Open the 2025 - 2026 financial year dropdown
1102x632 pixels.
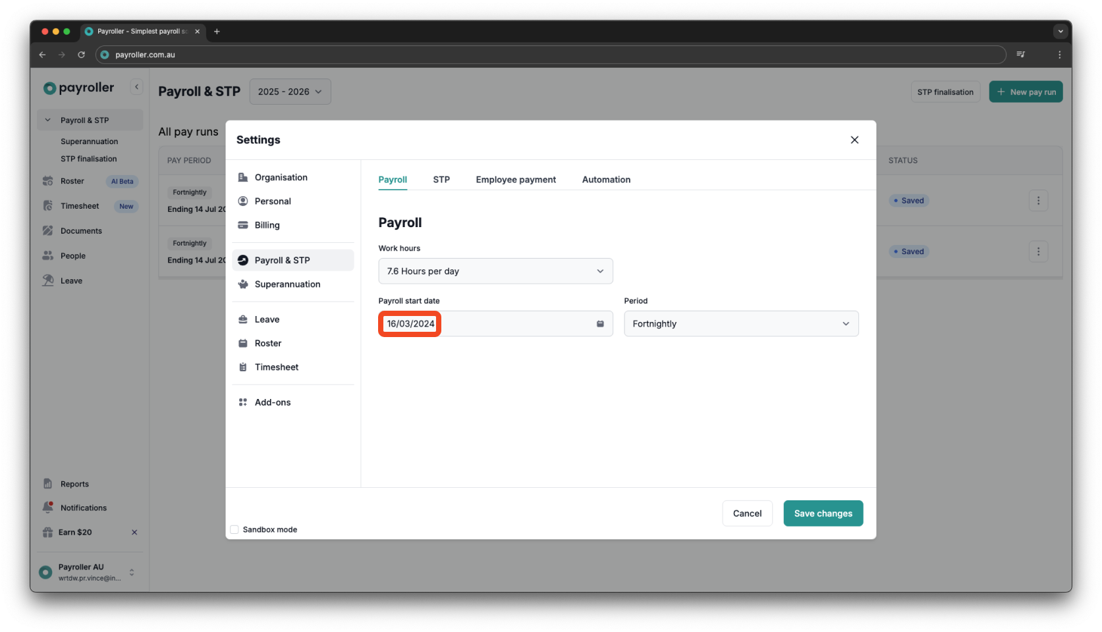tap(290, 92)
